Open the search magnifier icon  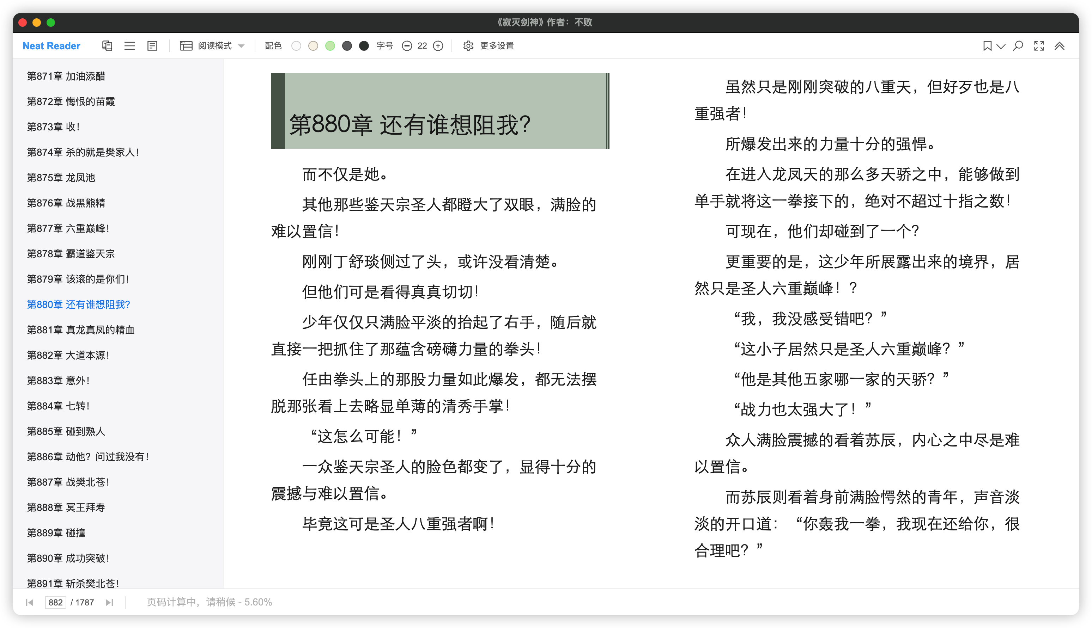(x=1018, y=46)
